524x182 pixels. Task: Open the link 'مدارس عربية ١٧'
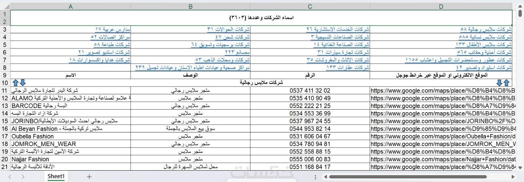pyautogui.click(x=112, y=29)
